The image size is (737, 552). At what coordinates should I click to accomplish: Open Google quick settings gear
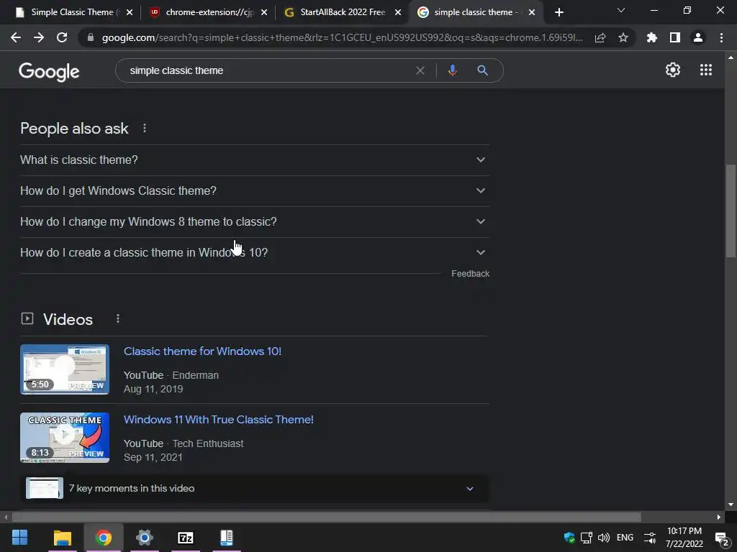(x=673, y=70)
